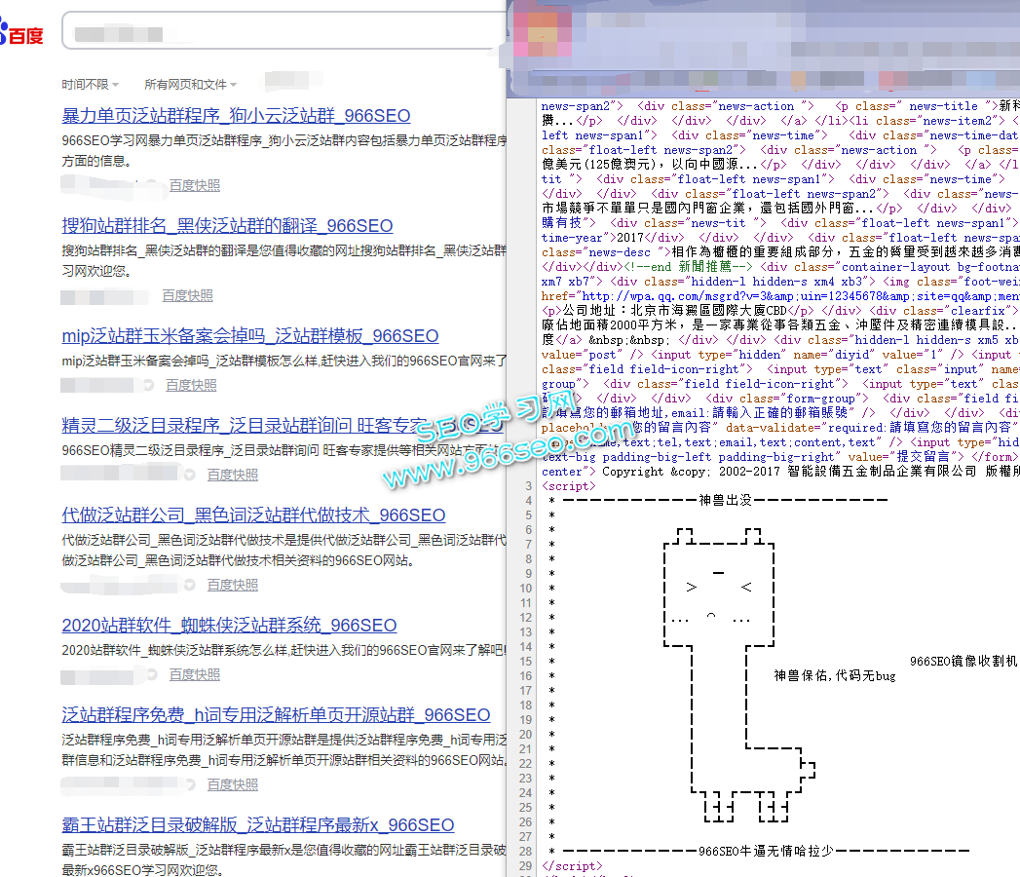Expand URL arrow under 2020站群软件 result
This screenshot has height=877, width=1020.
(152, 674)
